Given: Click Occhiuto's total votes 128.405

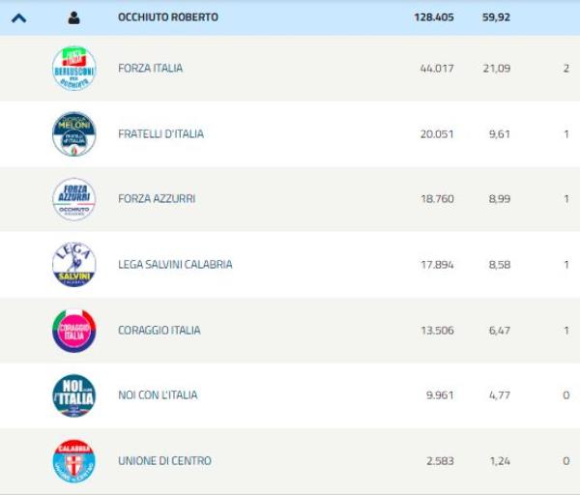Looking at the screenshot, I should point(434,17).
